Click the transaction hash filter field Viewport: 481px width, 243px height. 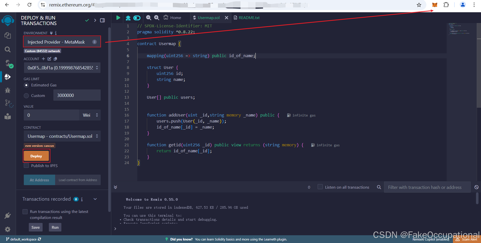pos(427,187)
